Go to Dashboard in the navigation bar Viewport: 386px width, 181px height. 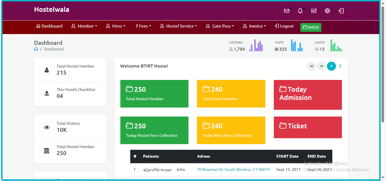(49, 26)
